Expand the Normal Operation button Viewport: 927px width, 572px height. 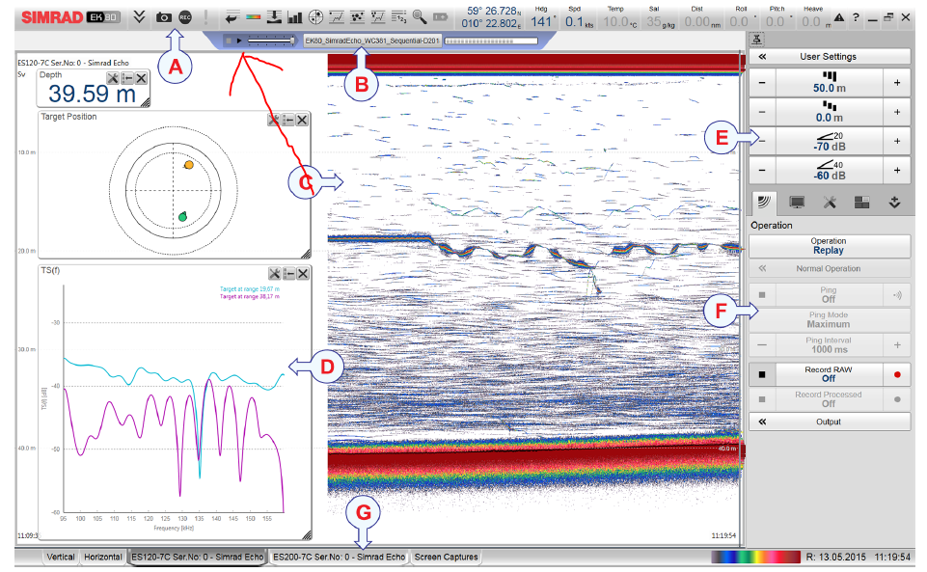830,268
